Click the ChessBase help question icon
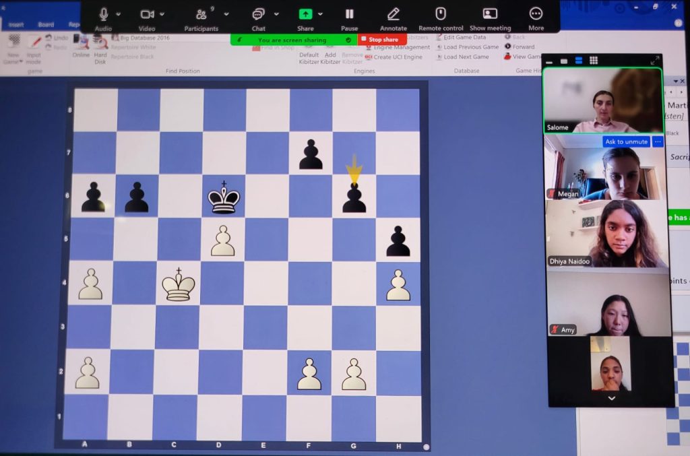 pyautogui.click(x=678, y=24)
